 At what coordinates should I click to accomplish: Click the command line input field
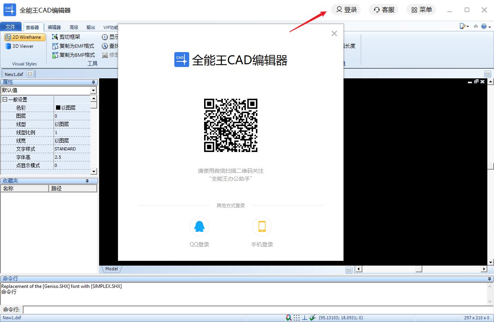click(255, 310)
